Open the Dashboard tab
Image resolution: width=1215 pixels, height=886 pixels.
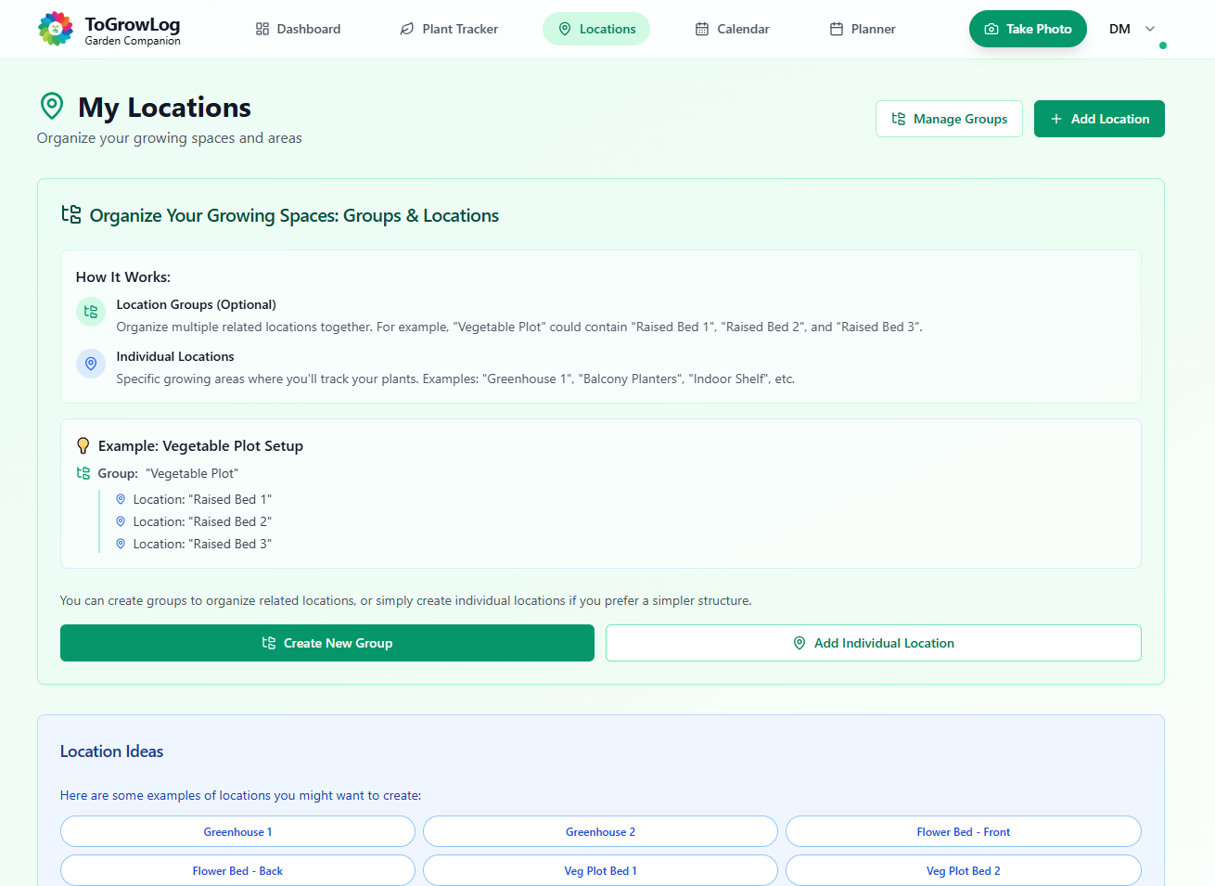tap(298, 29)
